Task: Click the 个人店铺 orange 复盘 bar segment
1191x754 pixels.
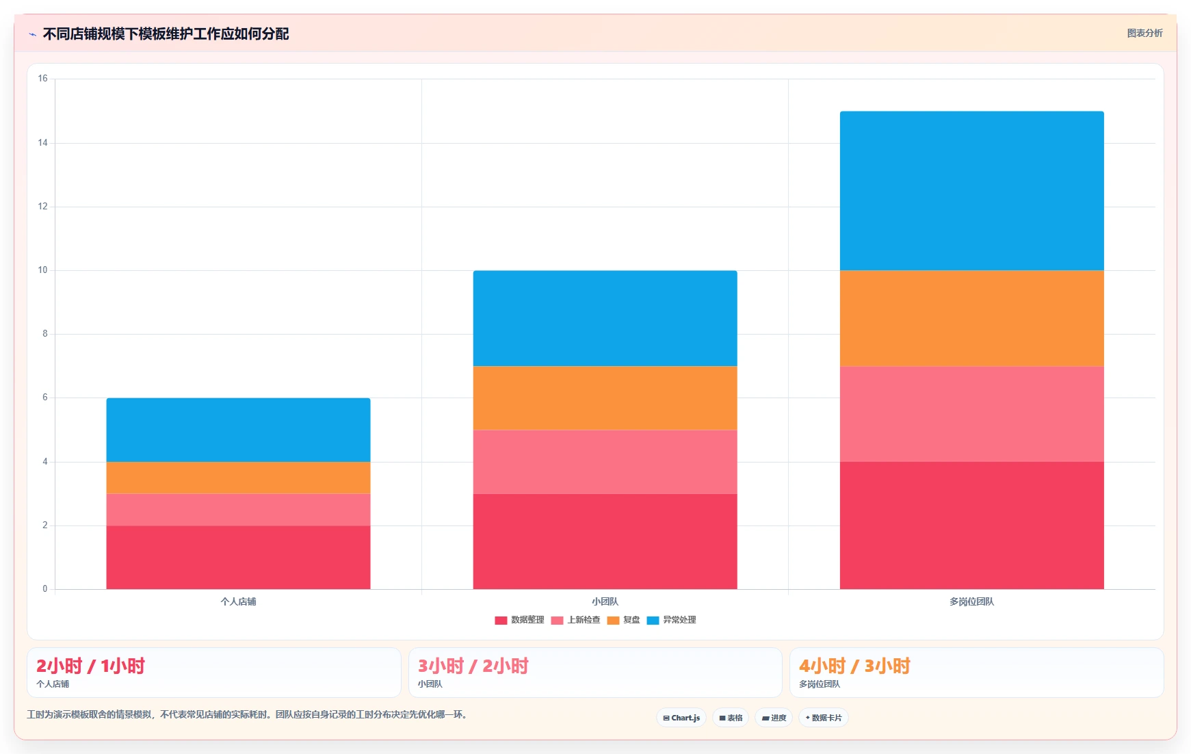Action: [238, 478]
